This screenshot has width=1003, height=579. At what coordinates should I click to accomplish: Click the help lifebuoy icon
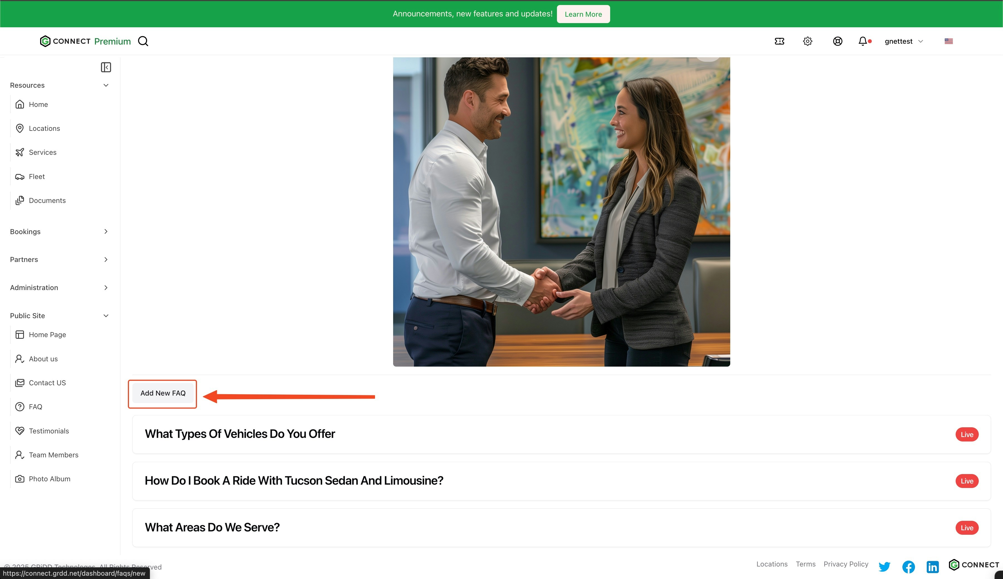coord(838,41)
